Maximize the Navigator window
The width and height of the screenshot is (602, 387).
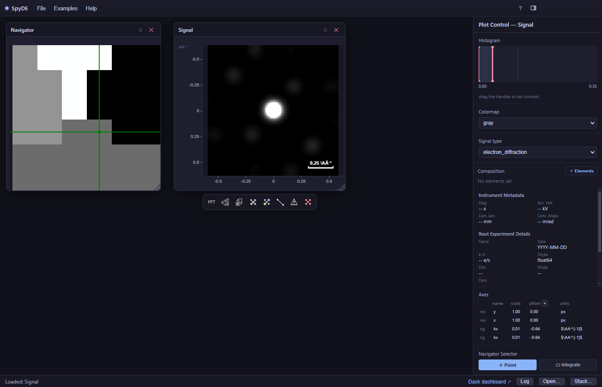[x=140, y=30]
